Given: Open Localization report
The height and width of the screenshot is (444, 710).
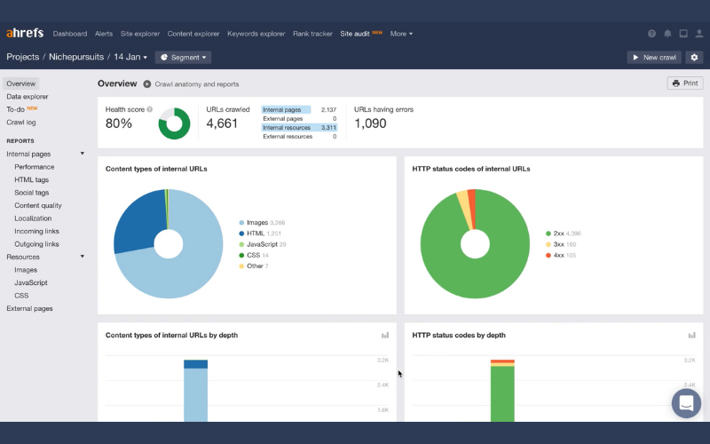Looking at the screenshot, I should tap(33, 218).
